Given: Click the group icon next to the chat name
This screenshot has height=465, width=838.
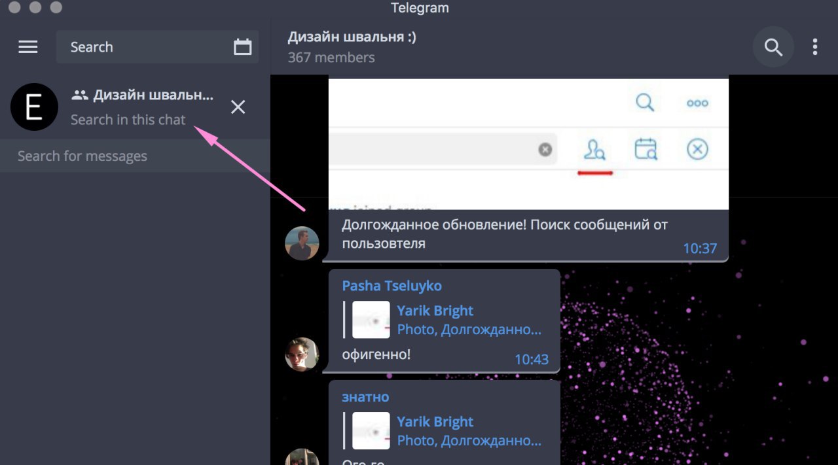Looking at the screenshot, I should point(80,95).
